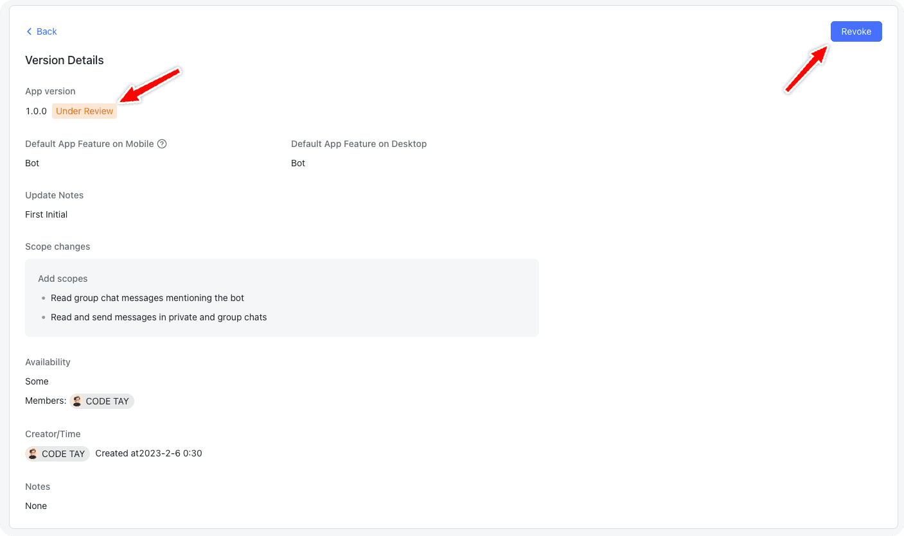Click help icon beside Default App Feature on Mobile
This screenshot has width=904, height=536.
pos(162,144)
